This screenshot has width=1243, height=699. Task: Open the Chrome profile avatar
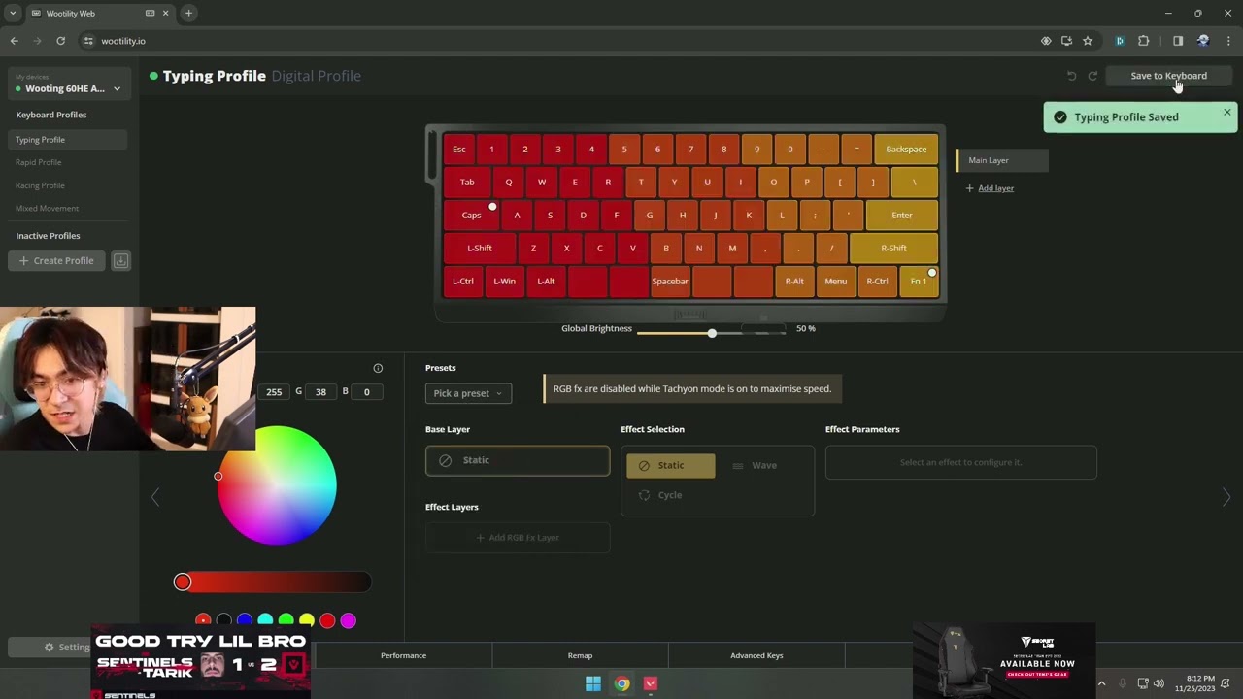(x=1203, y=41)
